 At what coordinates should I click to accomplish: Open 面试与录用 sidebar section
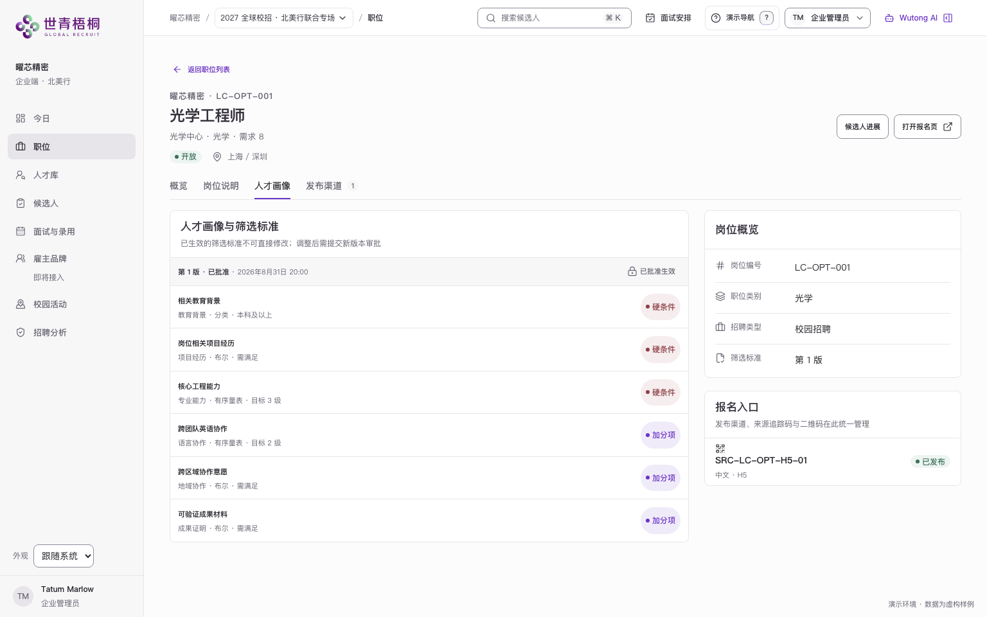click(x=71, y=231)
